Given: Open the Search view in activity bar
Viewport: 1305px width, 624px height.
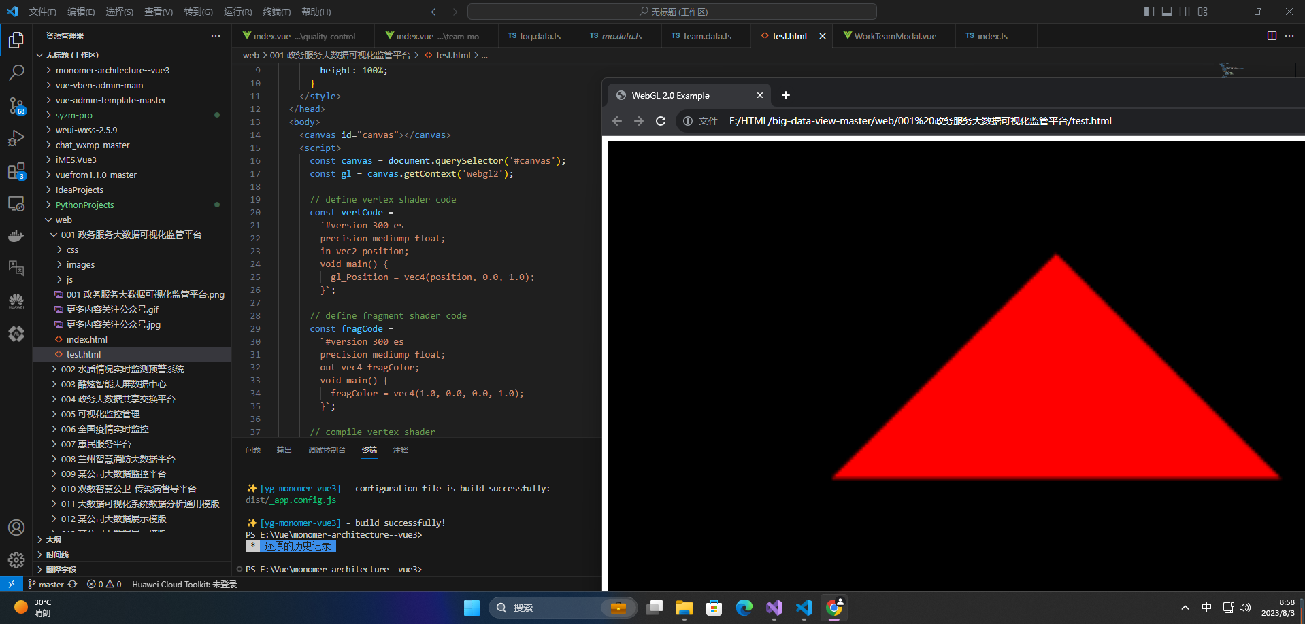Looking at the screenshot, I should tap(16, 72).
